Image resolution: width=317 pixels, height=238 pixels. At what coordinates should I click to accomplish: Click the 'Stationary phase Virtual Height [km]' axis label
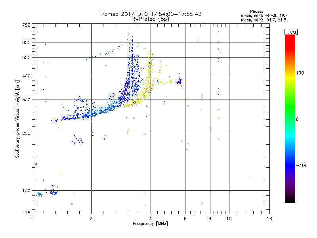(17, 119)
